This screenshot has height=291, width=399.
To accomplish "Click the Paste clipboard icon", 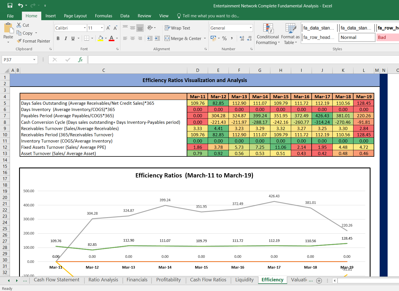I will [8, 28].
